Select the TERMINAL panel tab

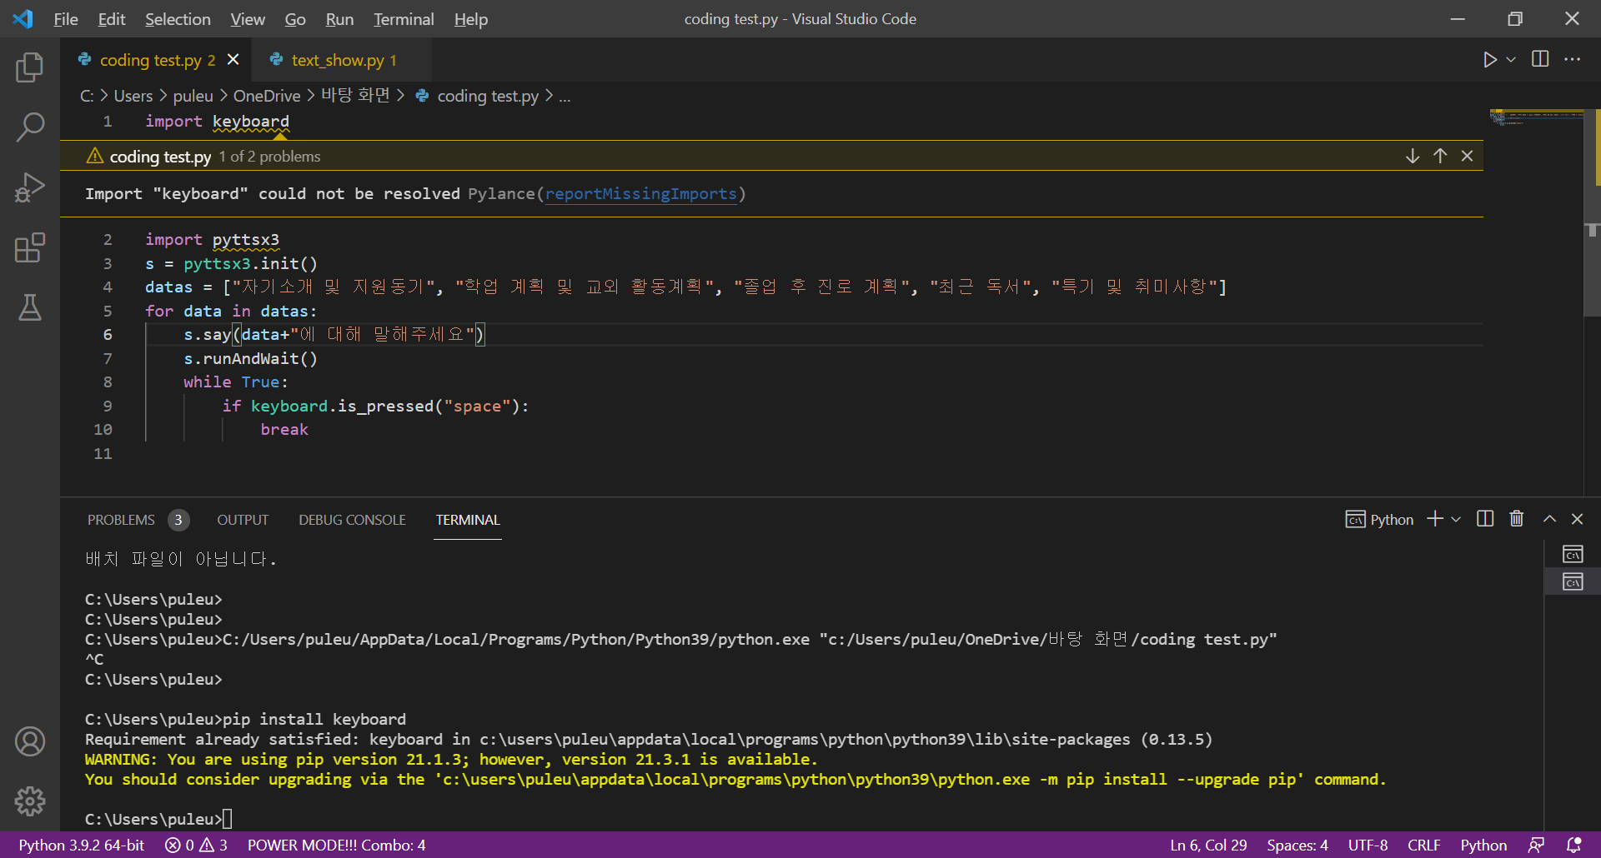468,520
